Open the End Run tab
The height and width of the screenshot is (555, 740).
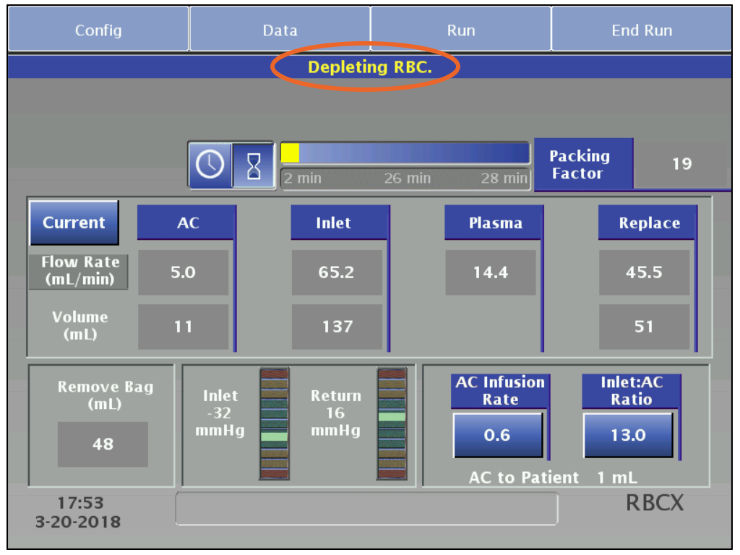click(642, 29)
